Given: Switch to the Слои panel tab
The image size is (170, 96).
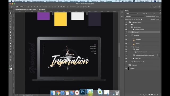Looking at the screenshot, I should tap(127, 11).
